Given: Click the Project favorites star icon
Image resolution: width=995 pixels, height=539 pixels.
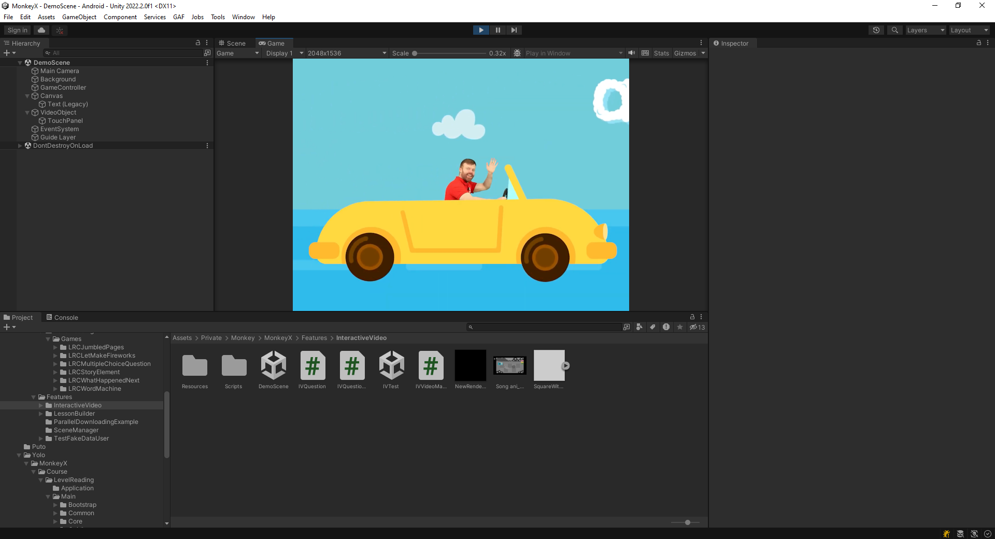Looking at the screenshot, I should [x=680, y=327].
